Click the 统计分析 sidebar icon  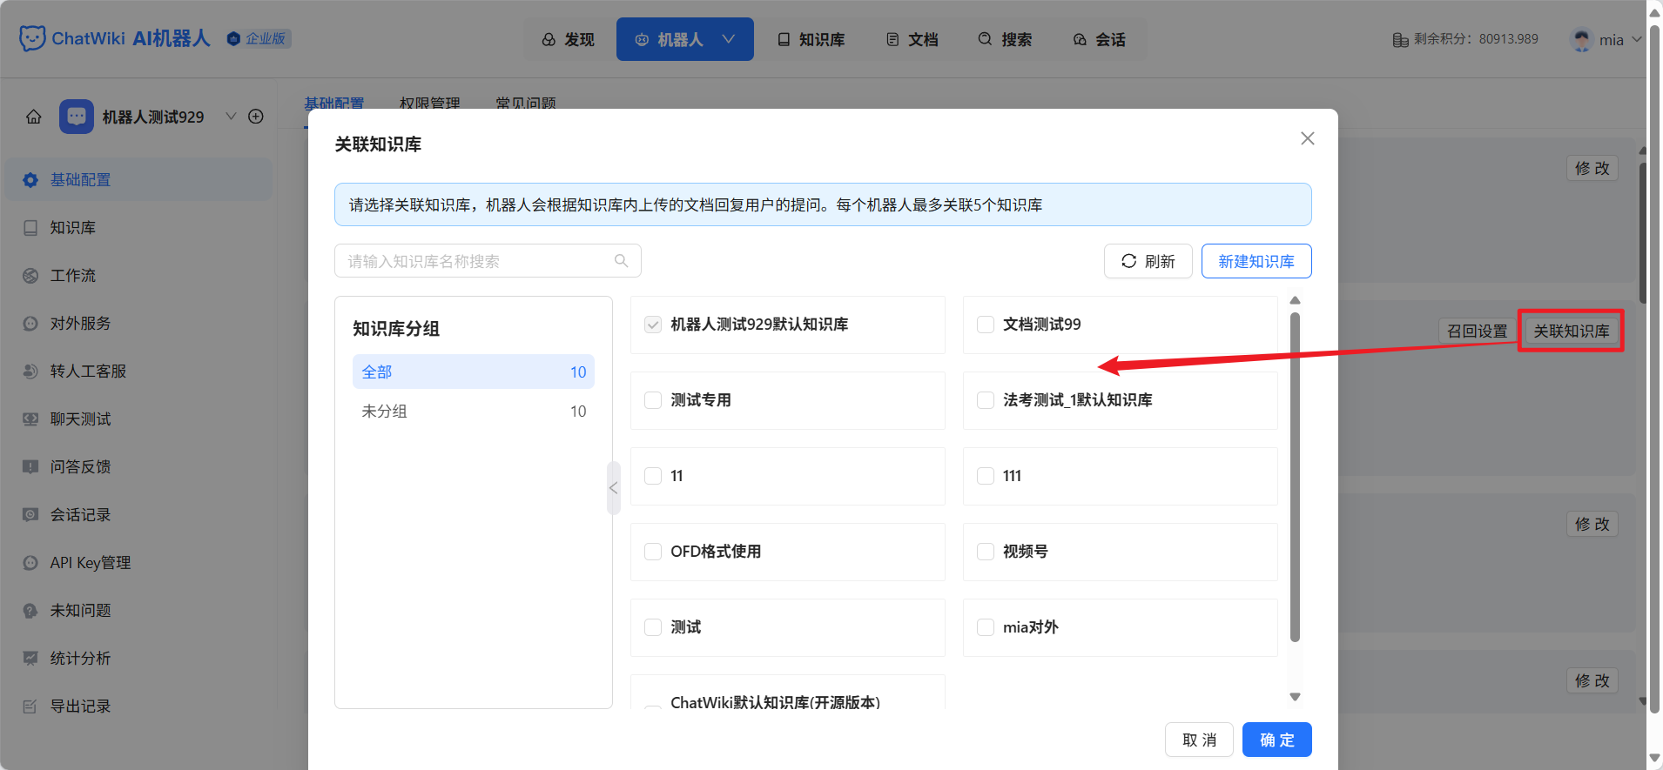click(x=30, y=659)
